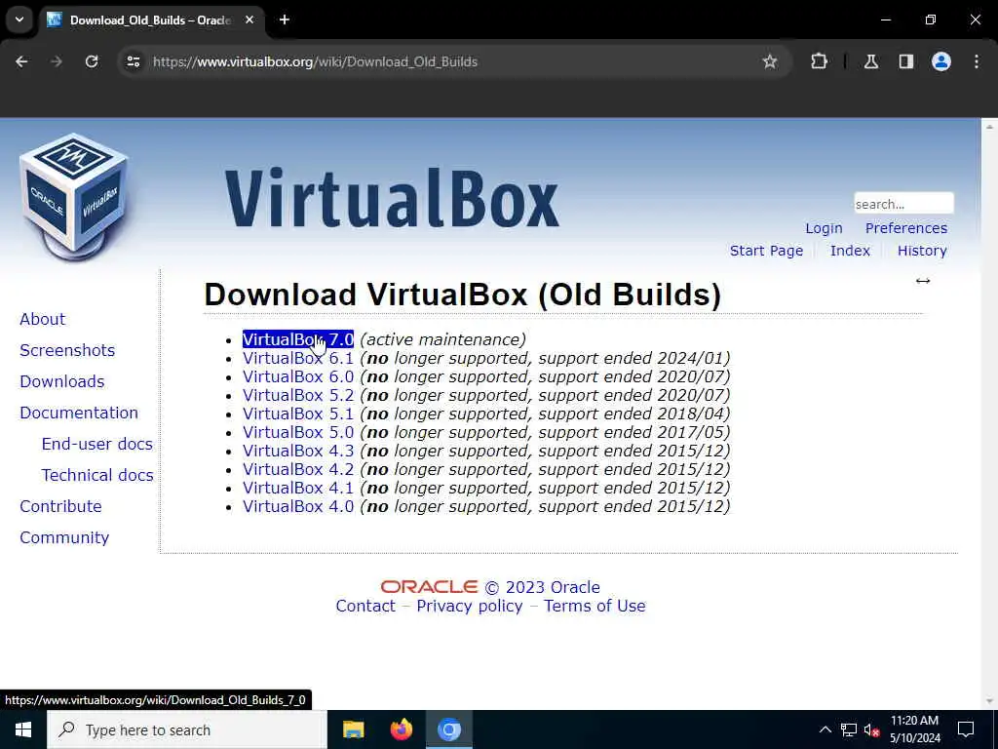Open About in the sidebar
Image resolution: width=998 pixels, height=749 pixels.
pos(43,319)
